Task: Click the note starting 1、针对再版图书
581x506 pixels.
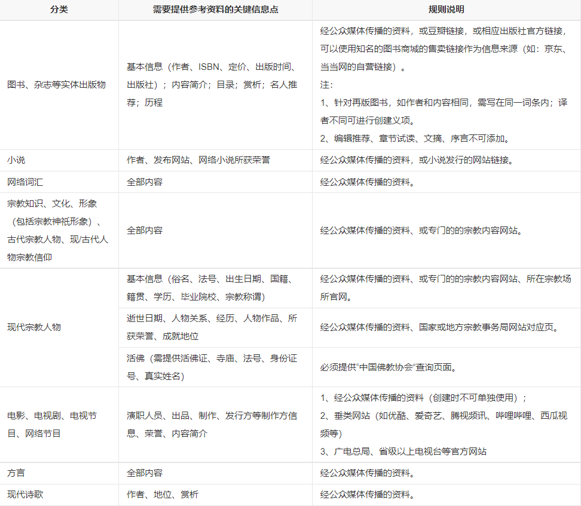Action: pos(444,112)
